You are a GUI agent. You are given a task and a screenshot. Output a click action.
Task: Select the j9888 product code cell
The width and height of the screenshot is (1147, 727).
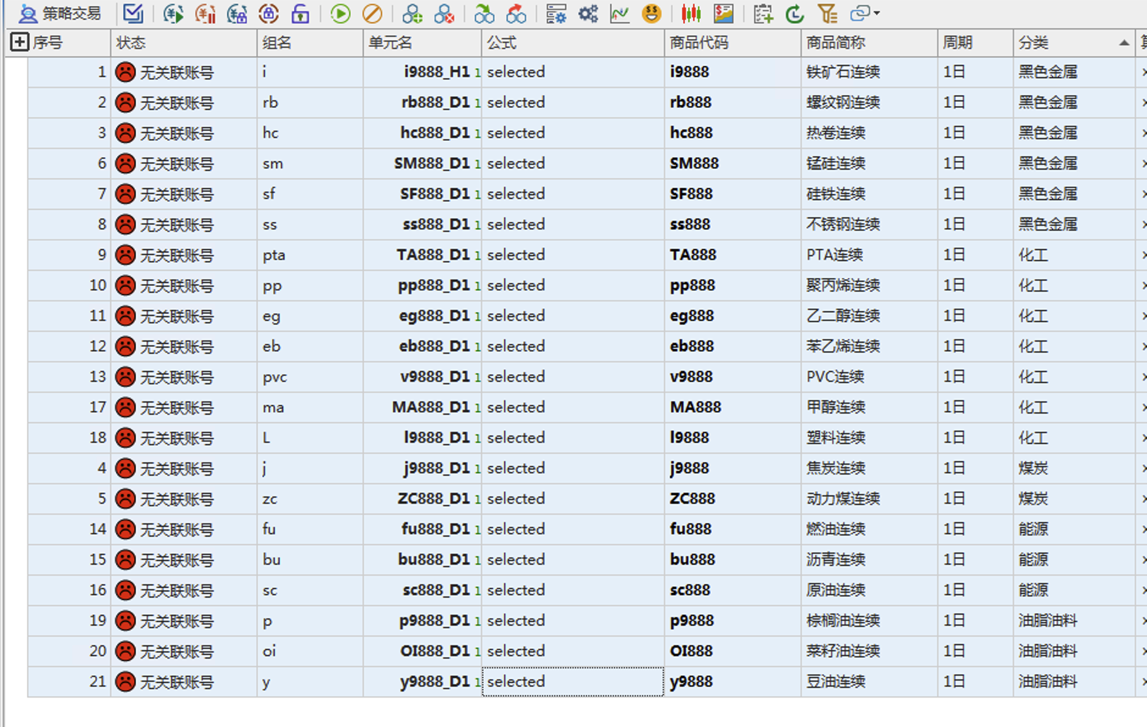pyautogui.click(x=732, y=468)
